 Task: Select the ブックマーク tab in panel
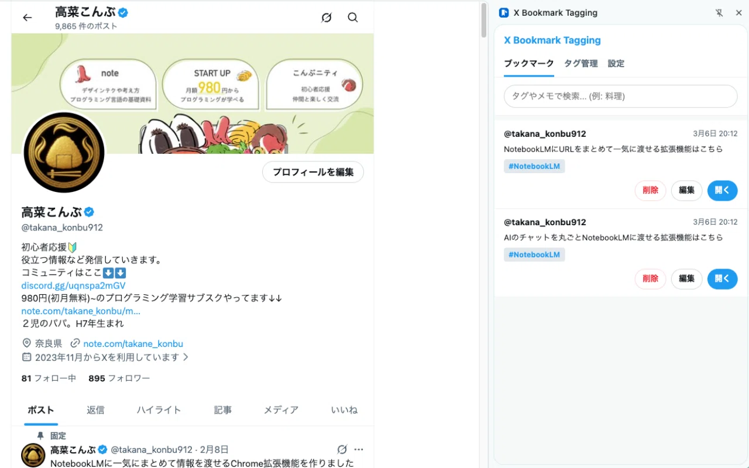pyautogui.click(x=529, y=64)
